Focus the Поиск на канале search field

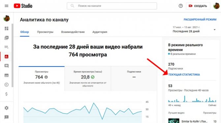pyautogui.click(x=112, y=6)
